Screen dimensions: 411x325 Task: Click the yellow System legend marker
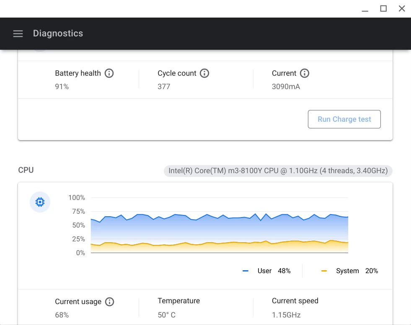tap(324, 271)
